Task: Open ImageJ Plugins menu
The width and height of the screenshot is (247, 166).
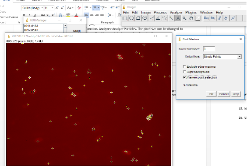Action: point(191,12)
